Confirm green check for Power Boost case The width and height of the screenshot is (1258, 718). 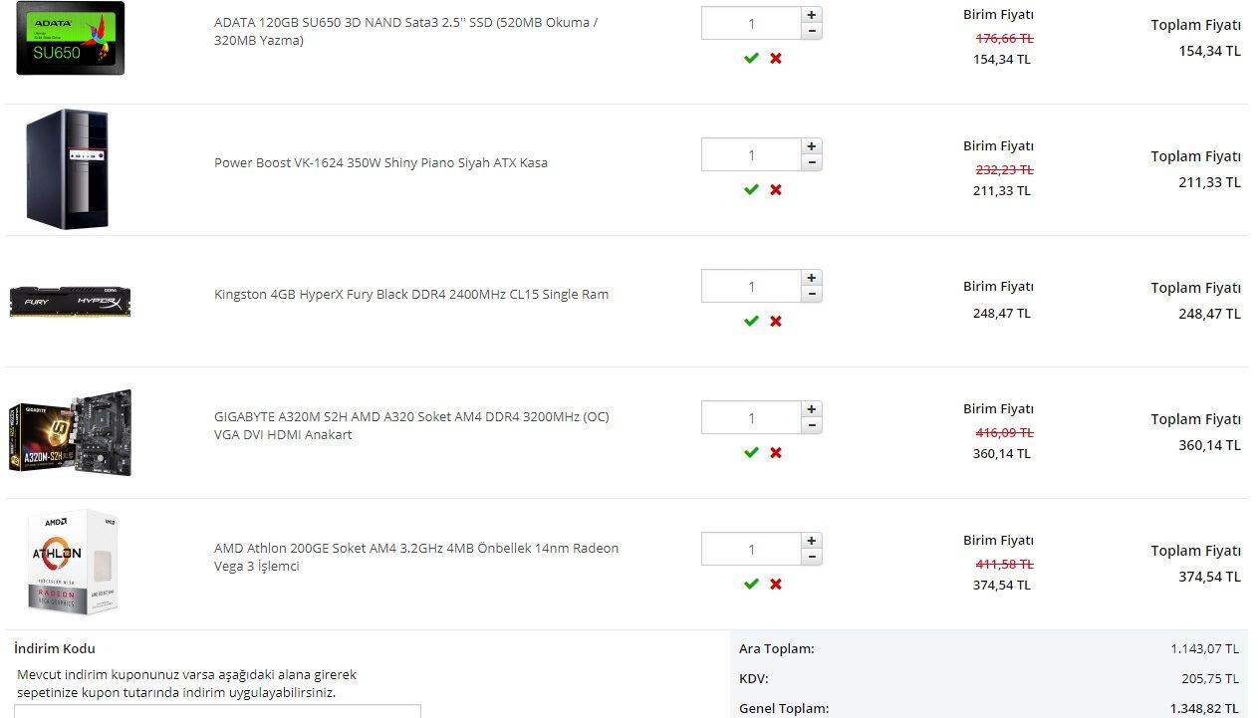(x=751, y=189)
